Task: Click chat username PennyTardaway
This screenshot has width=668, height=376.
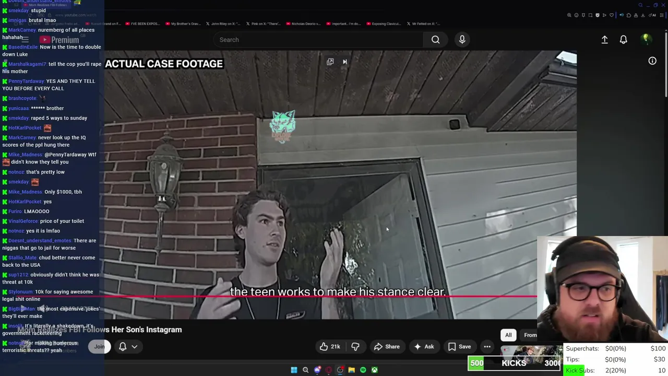Action: click(26, 81)
